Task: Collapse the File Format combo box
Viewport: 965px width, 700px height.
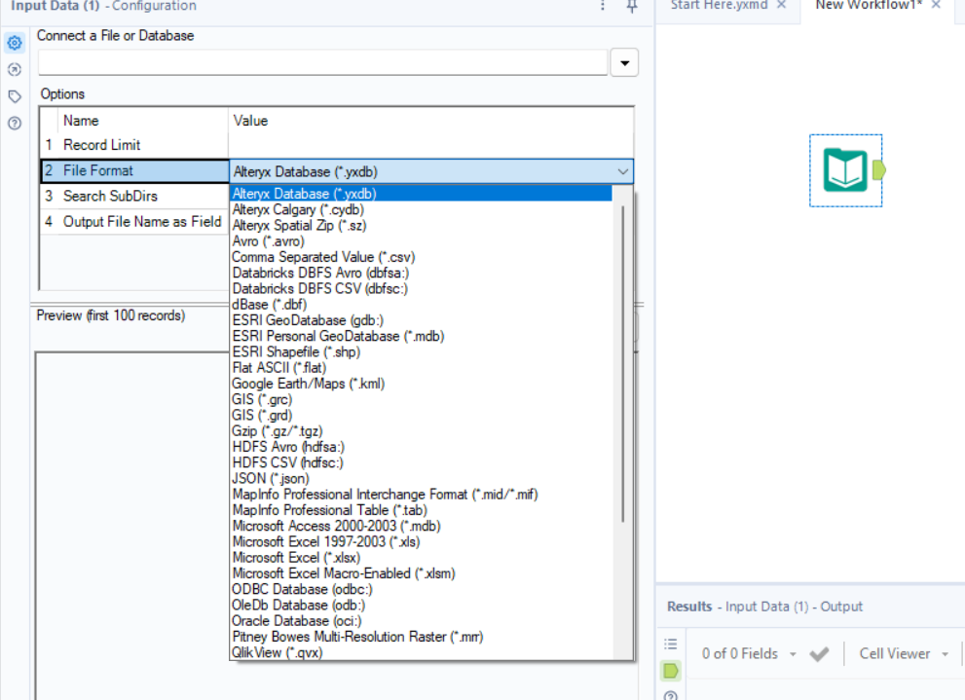Action: tap(623, 171)
